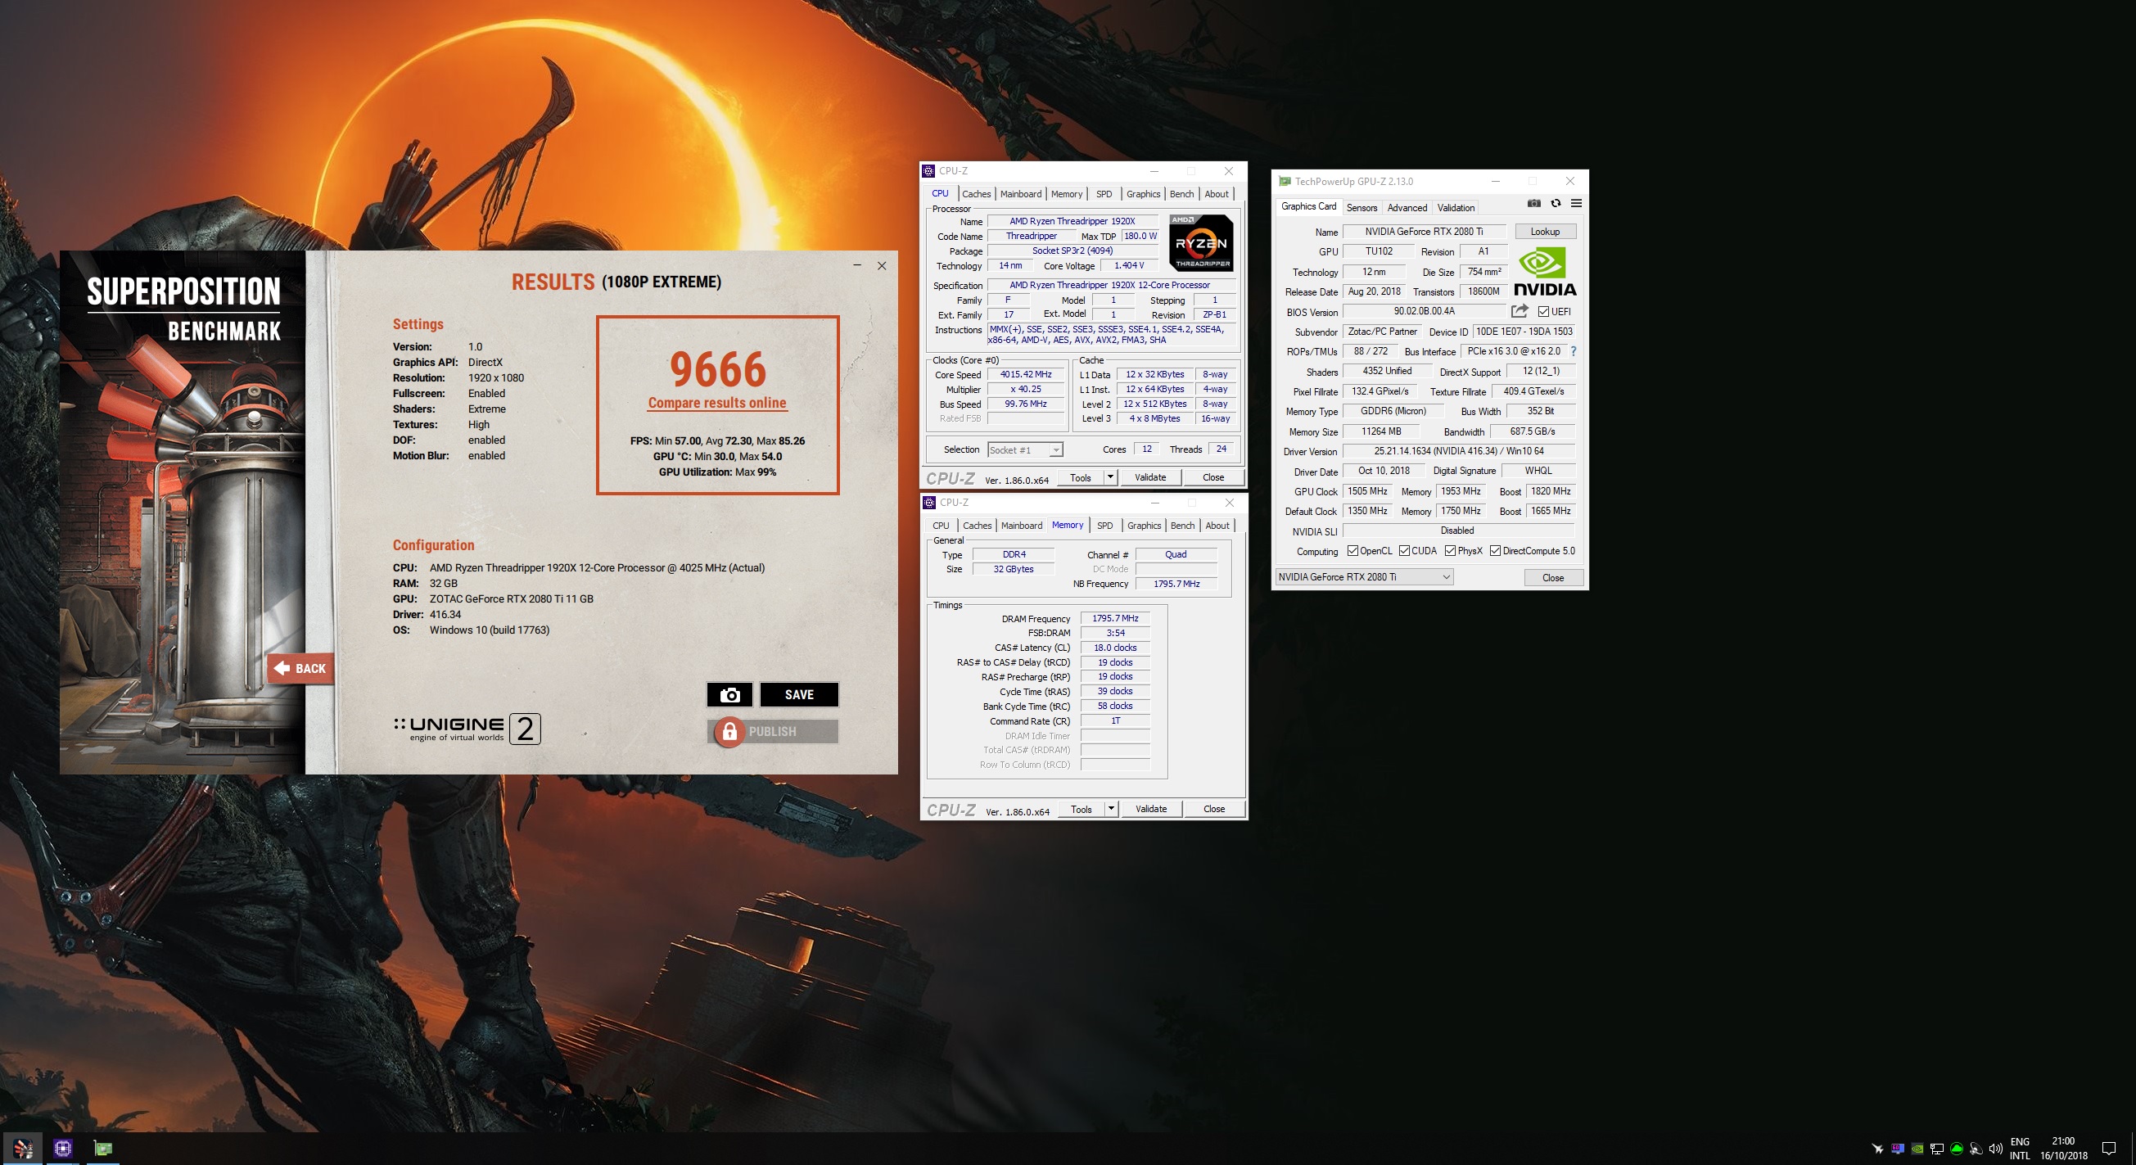Open the Windows notification center
This screenshot has width=2136, height=1165.
2110,1149
